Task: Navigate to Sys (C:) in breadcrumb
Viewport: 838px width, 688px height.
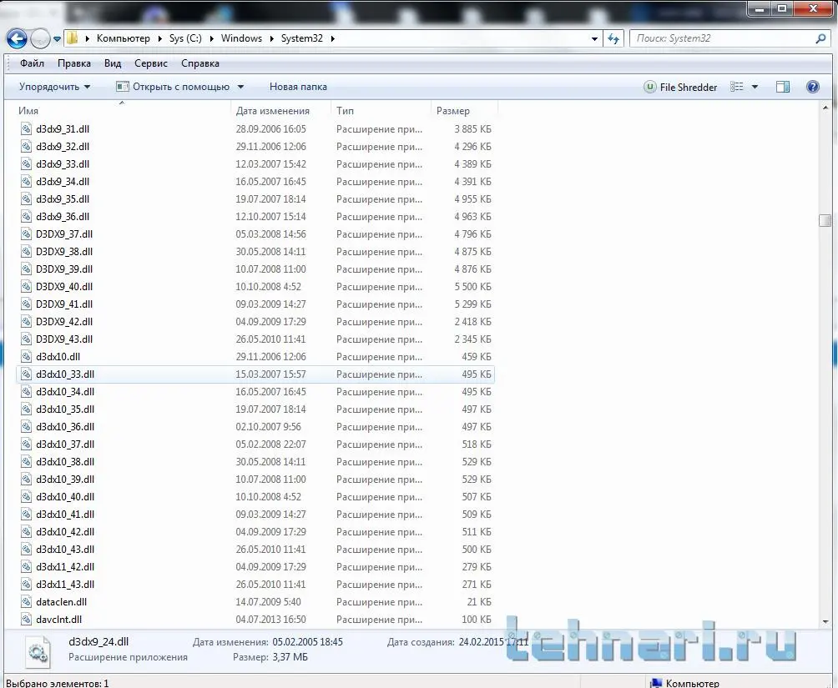Action: [185, 38]
